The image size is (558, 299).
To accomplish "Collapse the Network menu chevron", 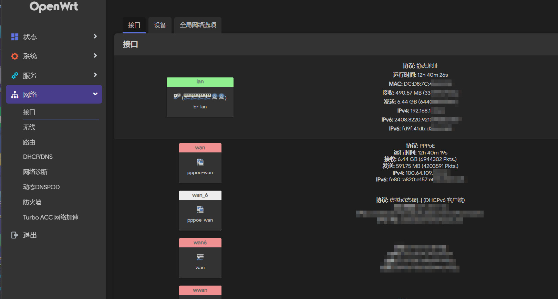I will coord(95,94).
